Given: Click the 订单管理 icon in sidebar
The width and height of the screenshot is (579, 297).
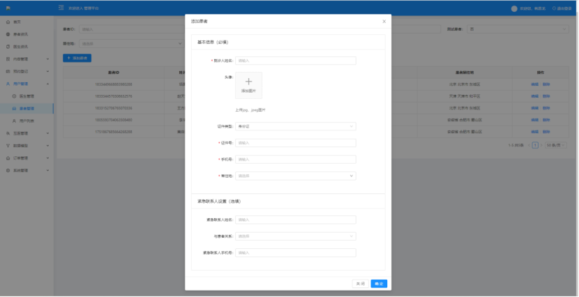Looking at the screenshot, I should coord(7,158).
